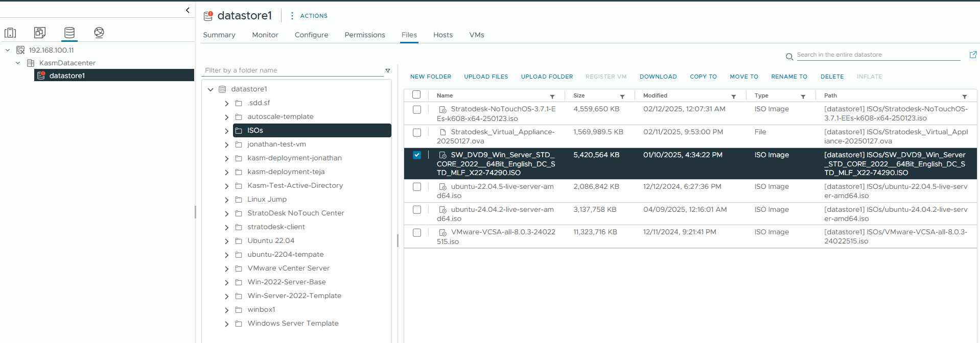The height and width of the screenshot is (343, 980).
Task: Expand the autoscale-template folder
Action: point(226,117)
